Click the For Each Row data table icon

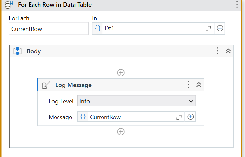click(x=9, y=4)
